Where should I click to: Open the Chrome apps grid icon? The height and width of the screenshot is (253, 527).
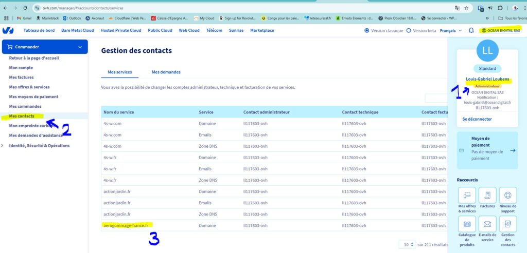pyautogui.click(x=6, y=18)
